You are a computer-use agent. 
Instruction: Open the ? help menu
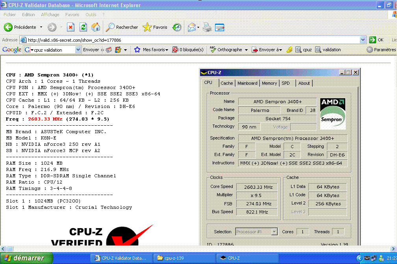pos(104,15)
